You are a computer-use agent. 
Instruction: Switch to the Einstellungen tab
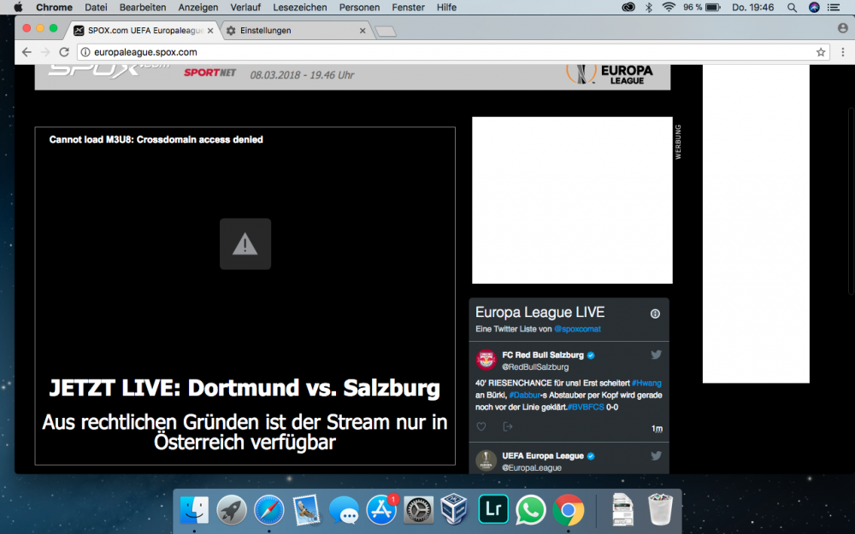click(x=296, y=31)
